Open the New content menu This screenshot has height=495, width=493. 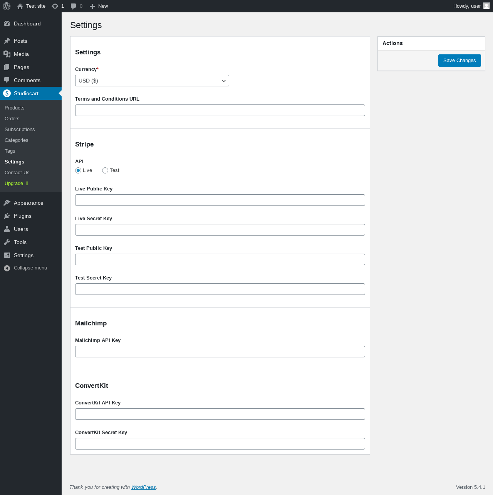point(99,6)
